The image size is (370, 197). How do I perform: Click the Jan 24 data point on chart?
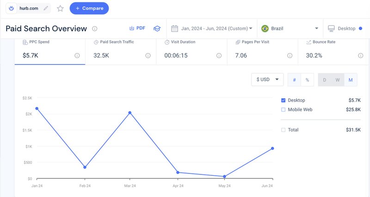click(x=37, y=108)
